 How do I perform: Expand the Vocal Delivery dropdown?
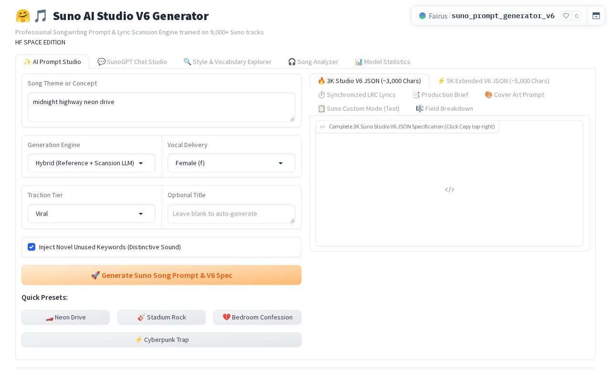click(232, 163)
